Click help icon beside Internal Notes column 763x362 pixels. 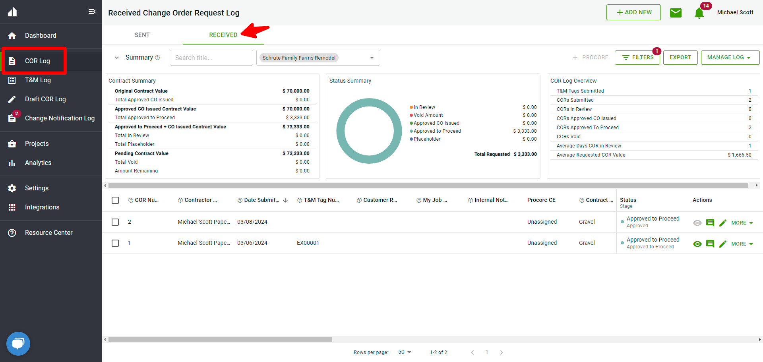point(471,200)
